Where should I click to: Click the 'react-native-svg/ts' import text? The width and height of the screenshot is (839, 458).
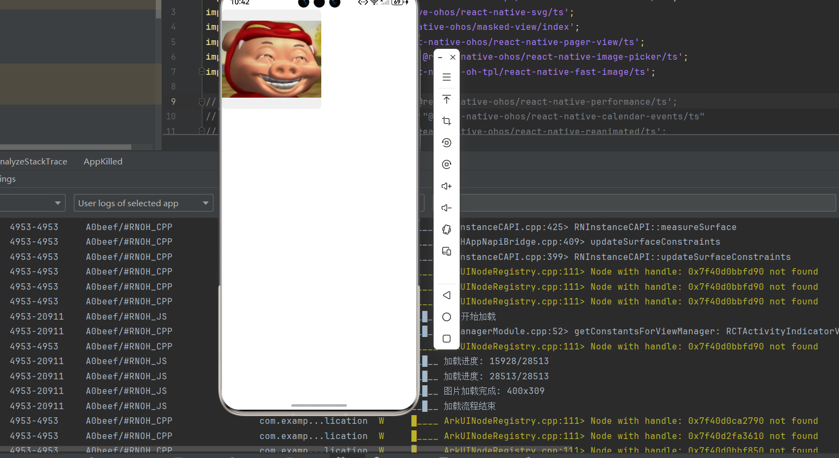pyautogui.click(x=495, y=12)
